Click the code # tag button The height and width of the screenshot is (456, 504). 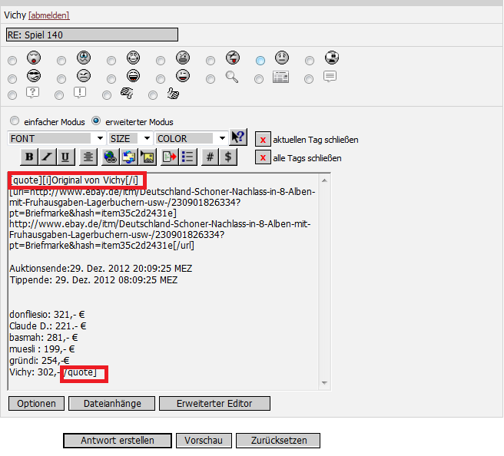210,157
